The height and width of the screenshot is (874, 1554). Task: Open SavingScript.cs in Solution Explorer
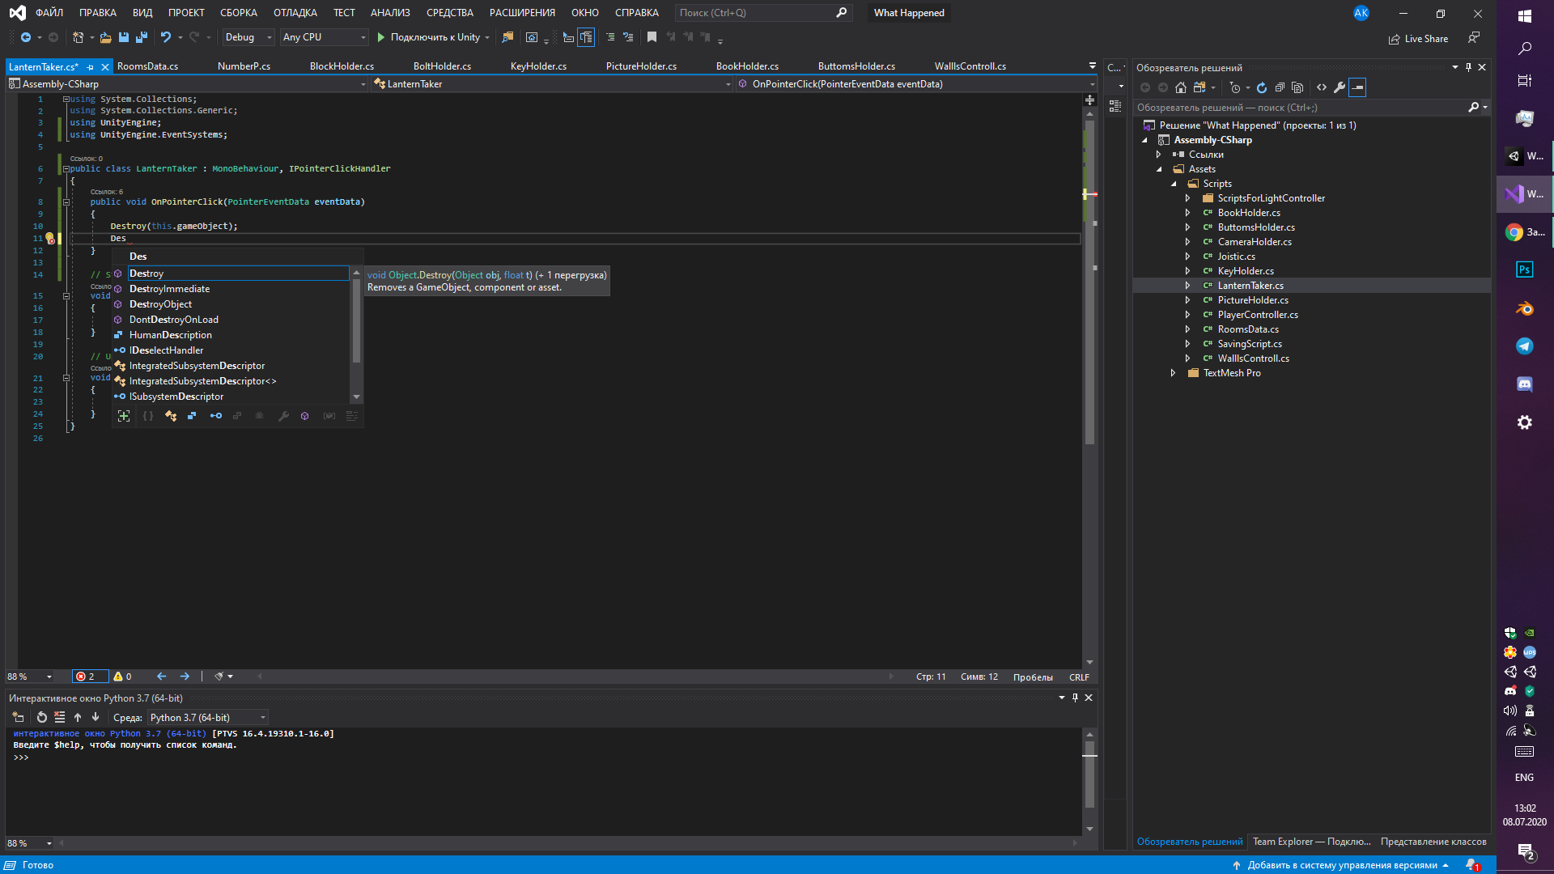(1250, 344)
